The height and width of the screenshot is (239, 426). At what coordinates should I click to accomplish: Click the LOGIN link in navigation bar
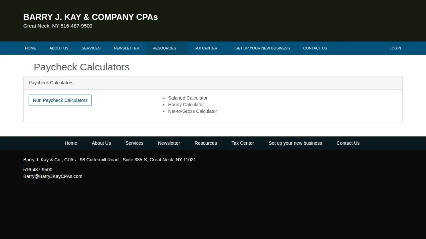(x=395, y=48)
